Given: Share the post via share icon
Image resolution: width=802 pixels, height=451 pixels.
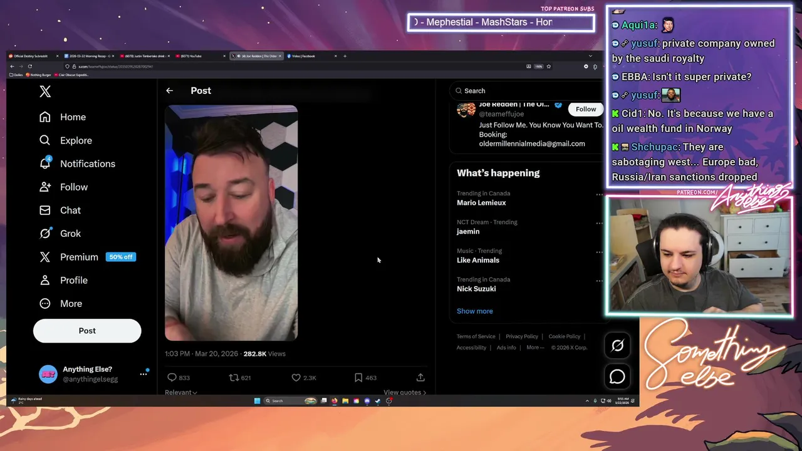Looking at the screenshot, I should pyautogui.click(x=420, y=378).
